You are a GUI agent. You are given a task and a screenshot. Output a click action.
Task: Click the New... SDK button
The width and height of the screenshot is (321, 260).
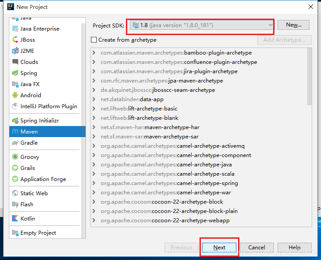294,25
